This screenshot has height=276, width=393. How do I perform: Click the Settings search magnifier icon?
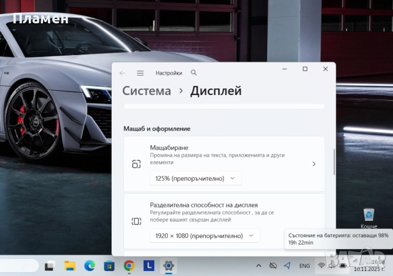tap(193, 72)
